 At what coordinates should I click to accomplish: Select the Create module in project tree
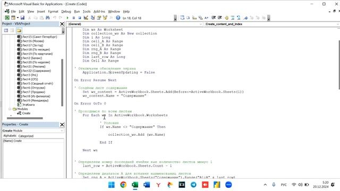26,113
